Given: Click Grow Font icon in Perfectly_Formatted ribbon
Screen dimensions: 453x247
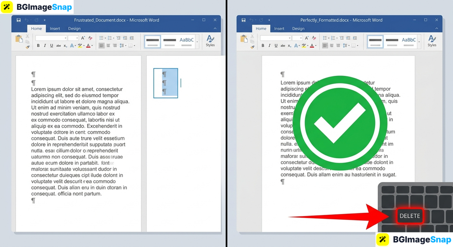Looking at the screenshot, I should coord(307,38).
